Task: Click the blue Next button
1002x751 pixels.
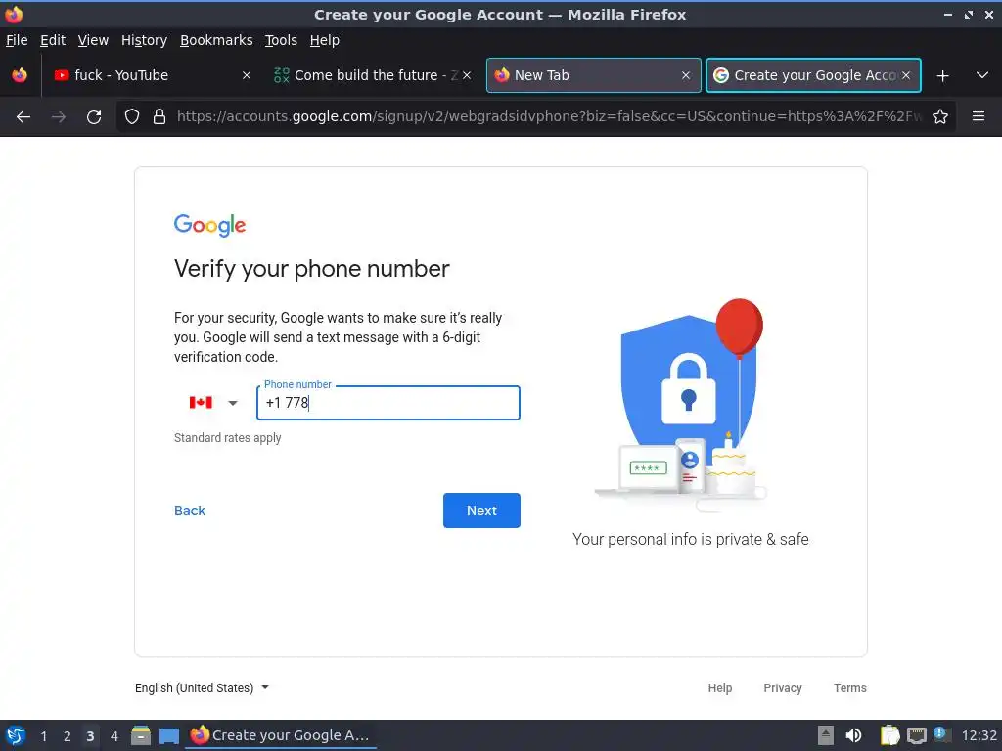Action: pos(481,510)
